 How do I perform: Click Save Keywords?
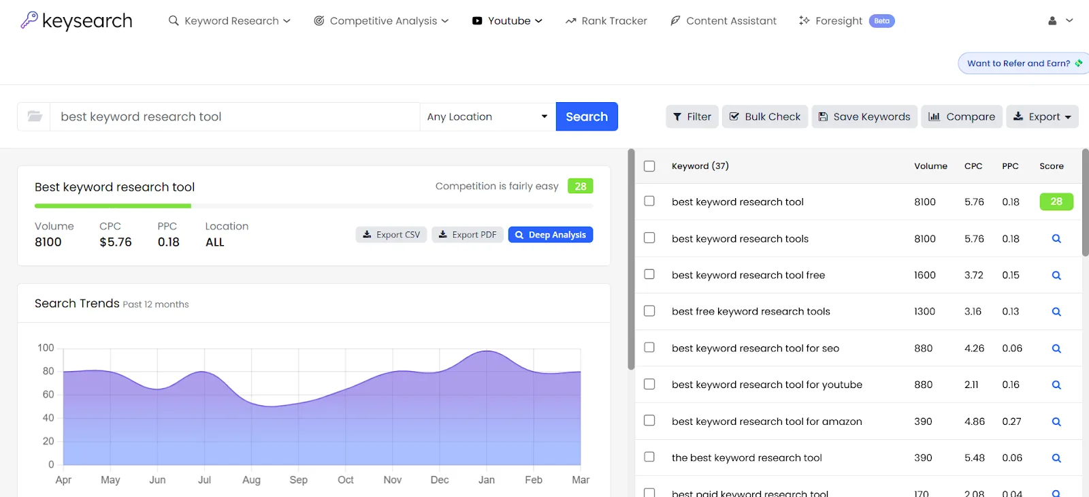864,116
